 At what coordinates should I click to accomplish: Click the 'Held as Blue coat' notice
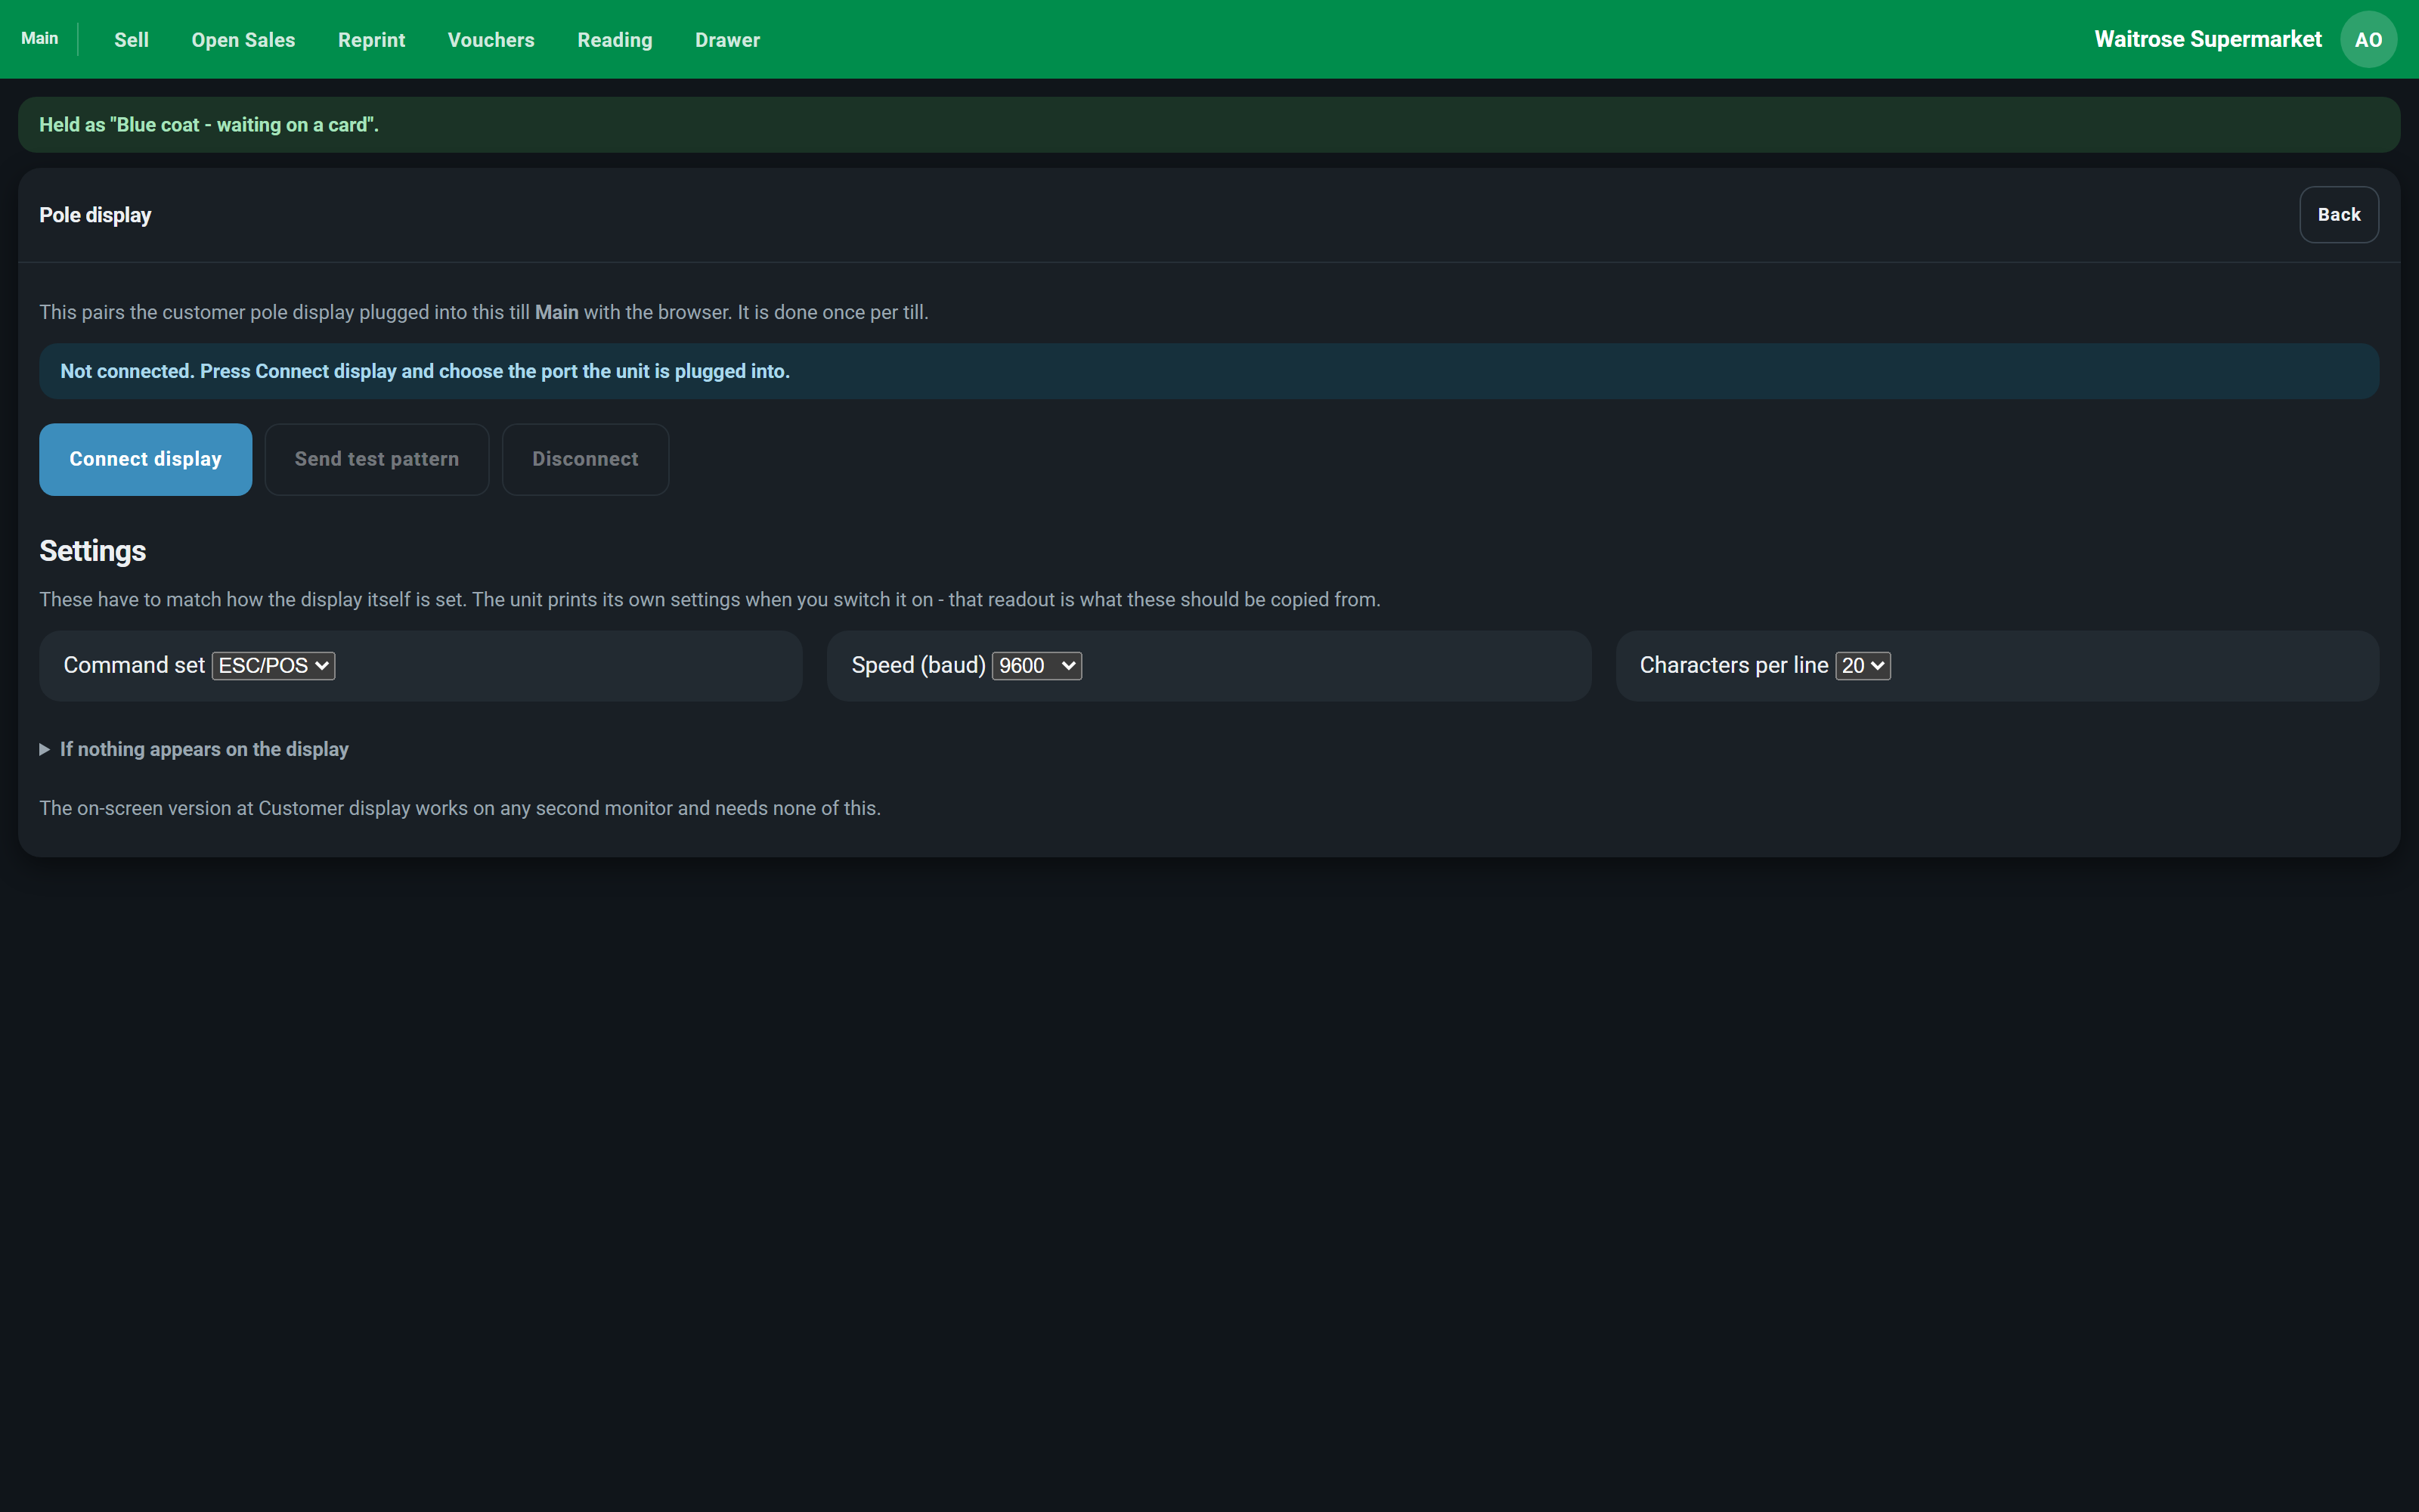tap(1209, 125)
